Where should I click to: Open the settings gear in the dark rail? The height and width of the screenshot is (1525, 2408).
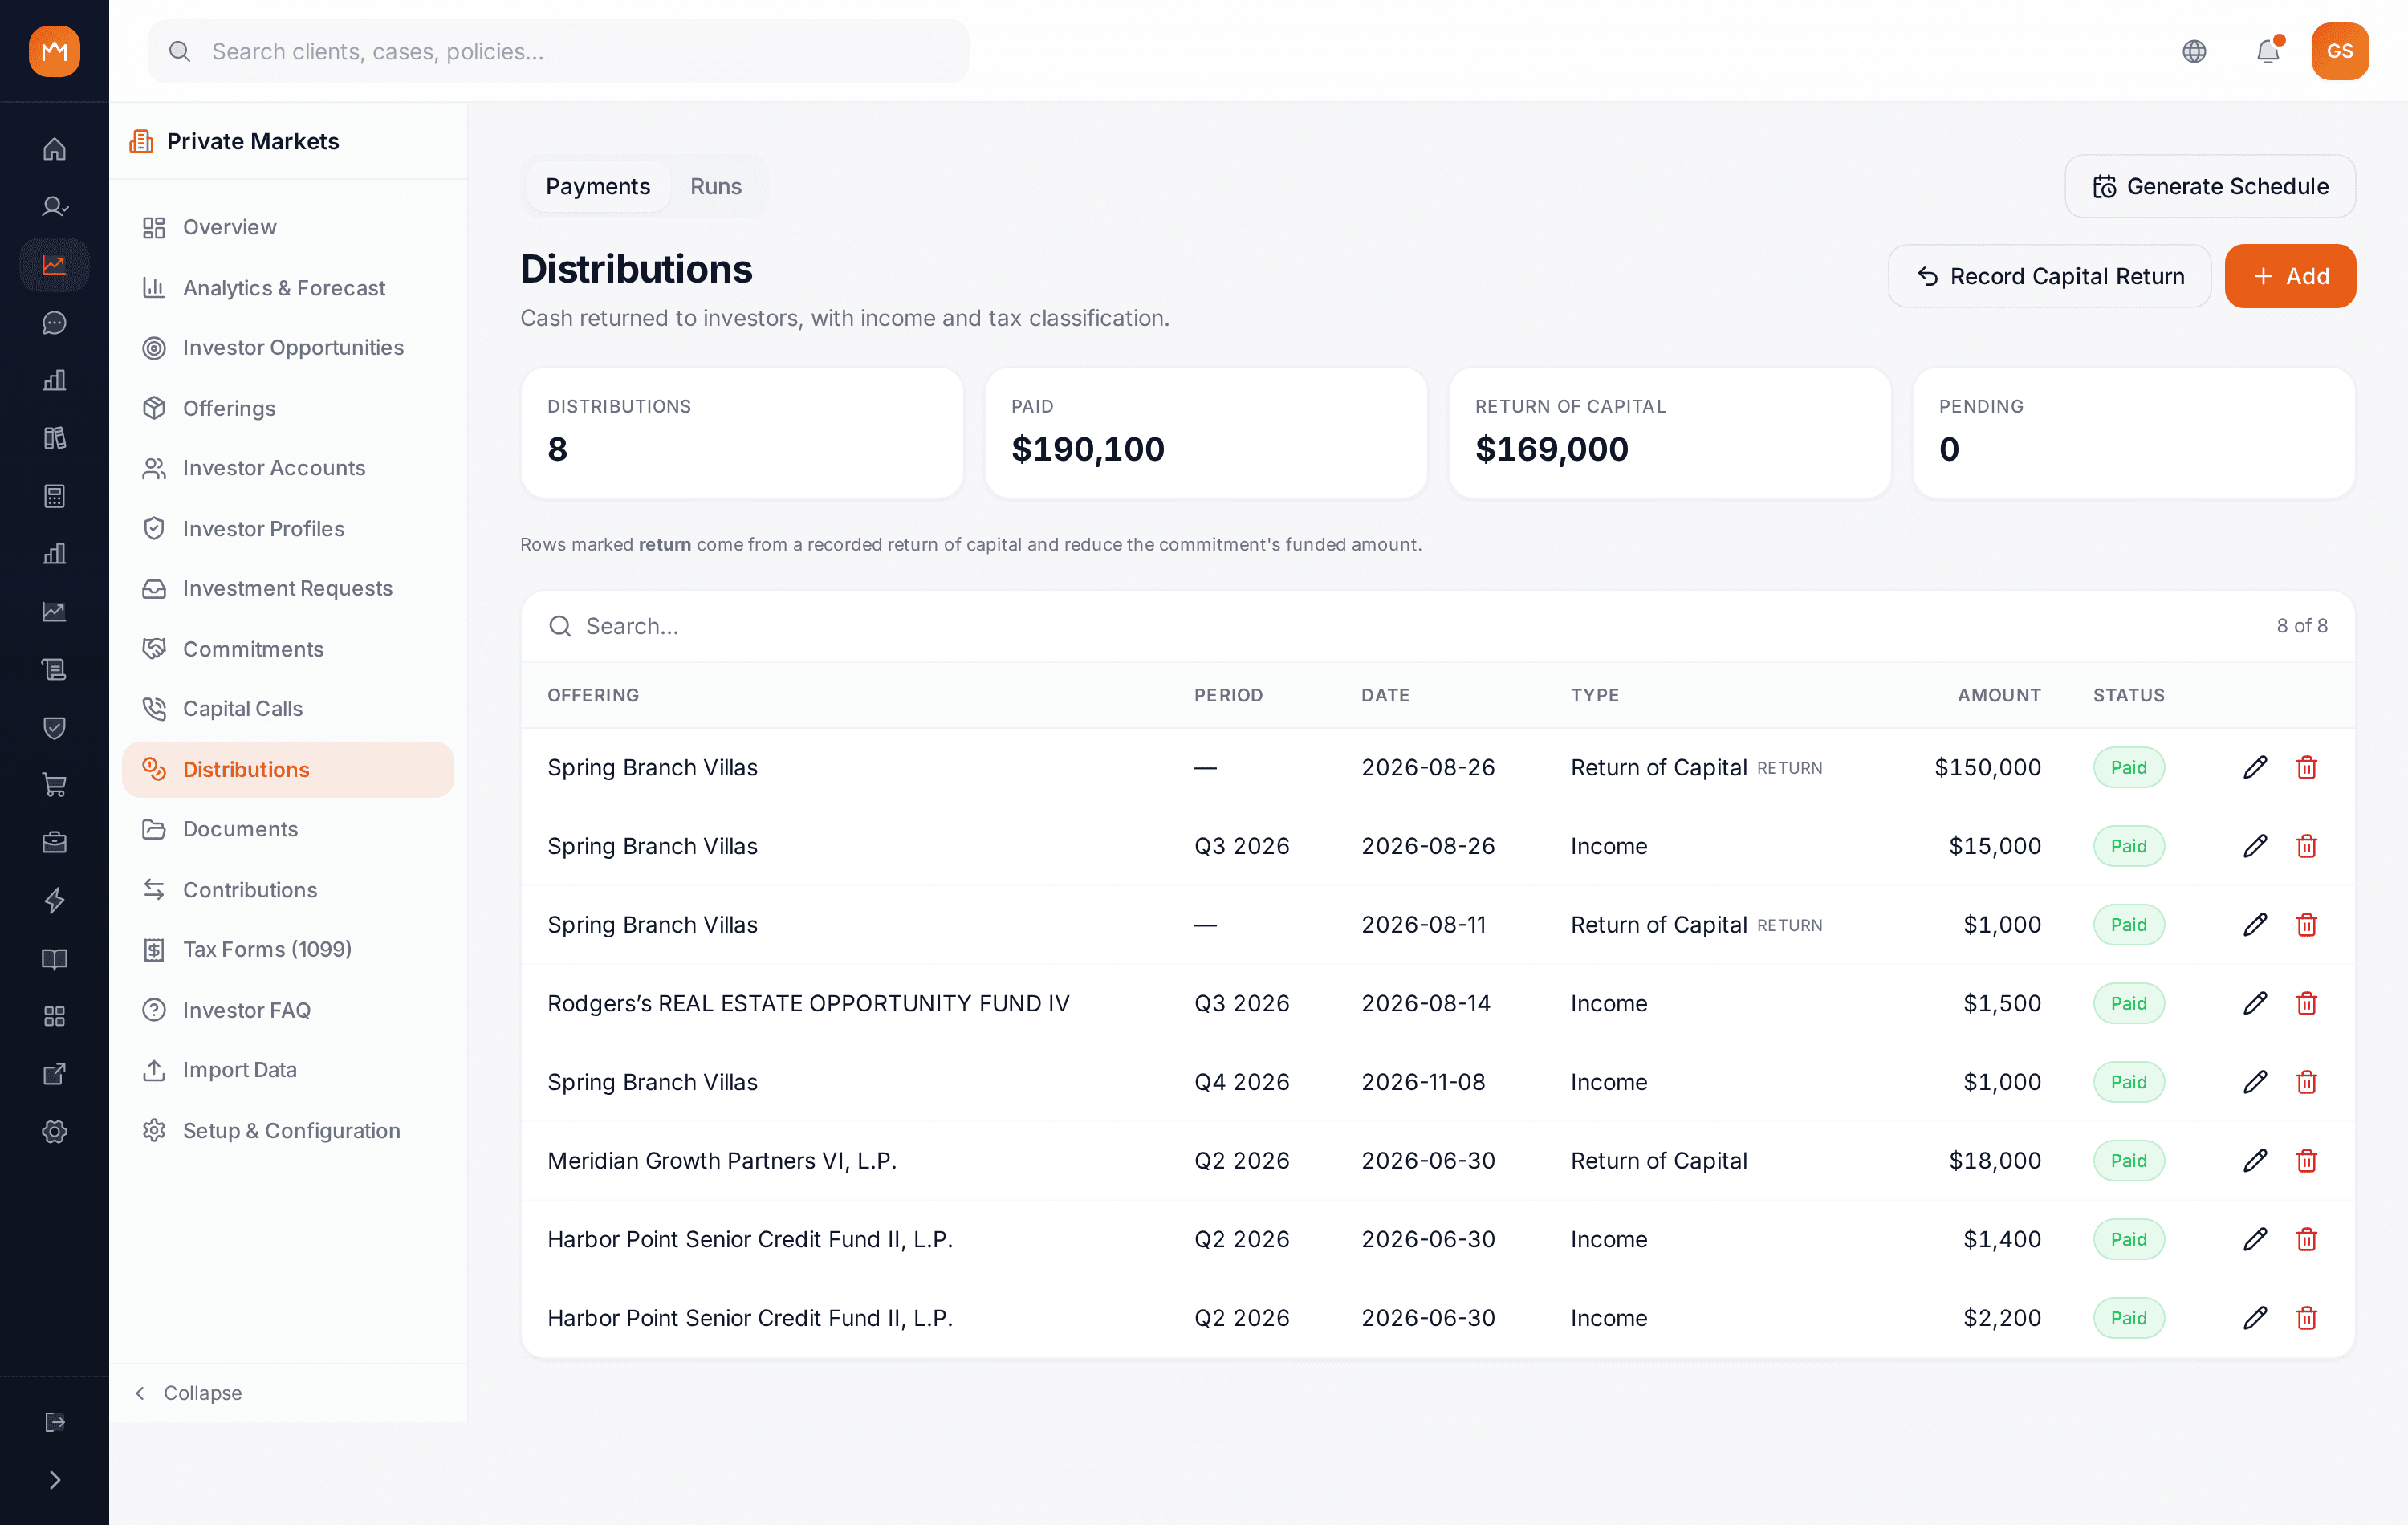[54, 1132]
